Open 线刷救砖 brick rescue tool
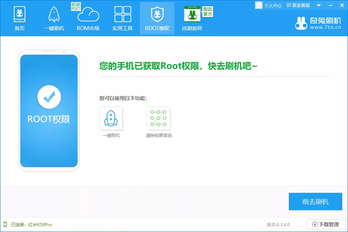 [192, 14]
